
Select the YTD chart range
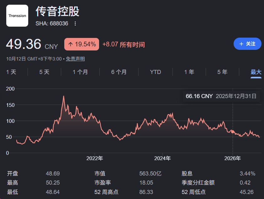[x=156, y=72]
